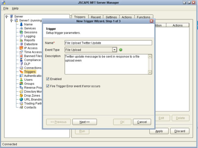Click the Next >> button

(x=84, y=122)
